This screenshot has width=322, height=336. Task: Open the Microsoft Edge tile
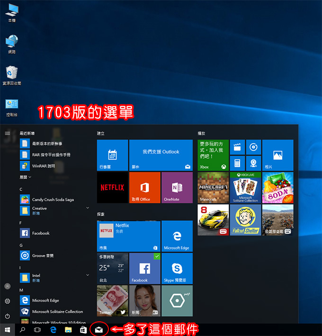point(177,236)
